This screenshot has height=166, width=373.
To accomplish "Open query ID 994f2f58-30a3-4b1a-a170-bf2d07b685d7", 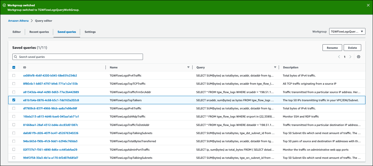I will coord(50,158).
